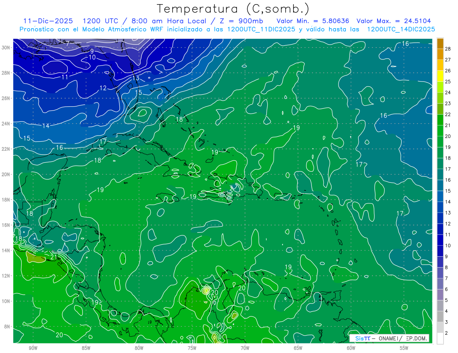
Task: Click the topmost brown-orange legend band
Action: pos(440,43)
